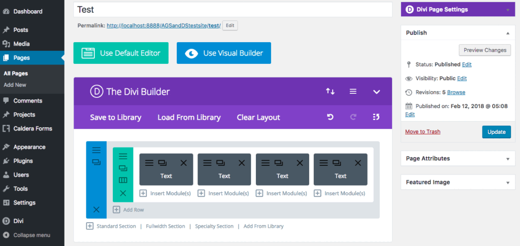Edit the permalink with Edit button
520x246 pixels.
(230, 25)
